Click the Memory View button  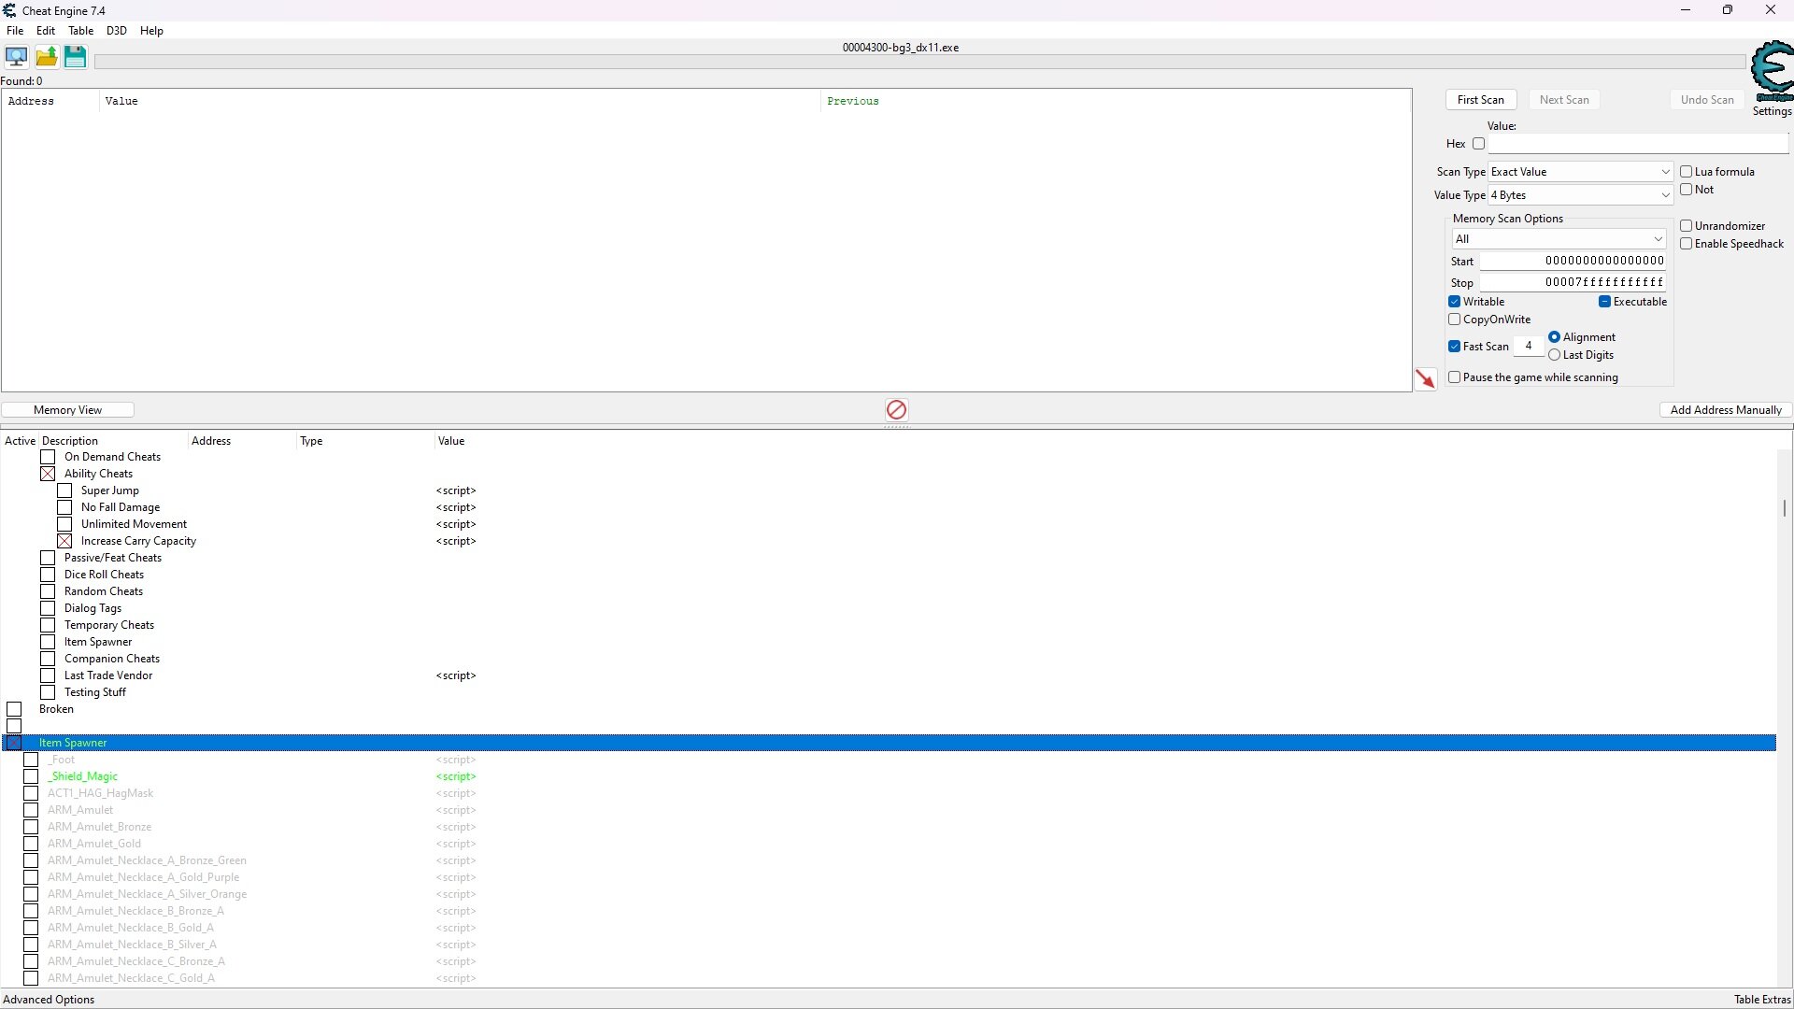pos(67,410)
